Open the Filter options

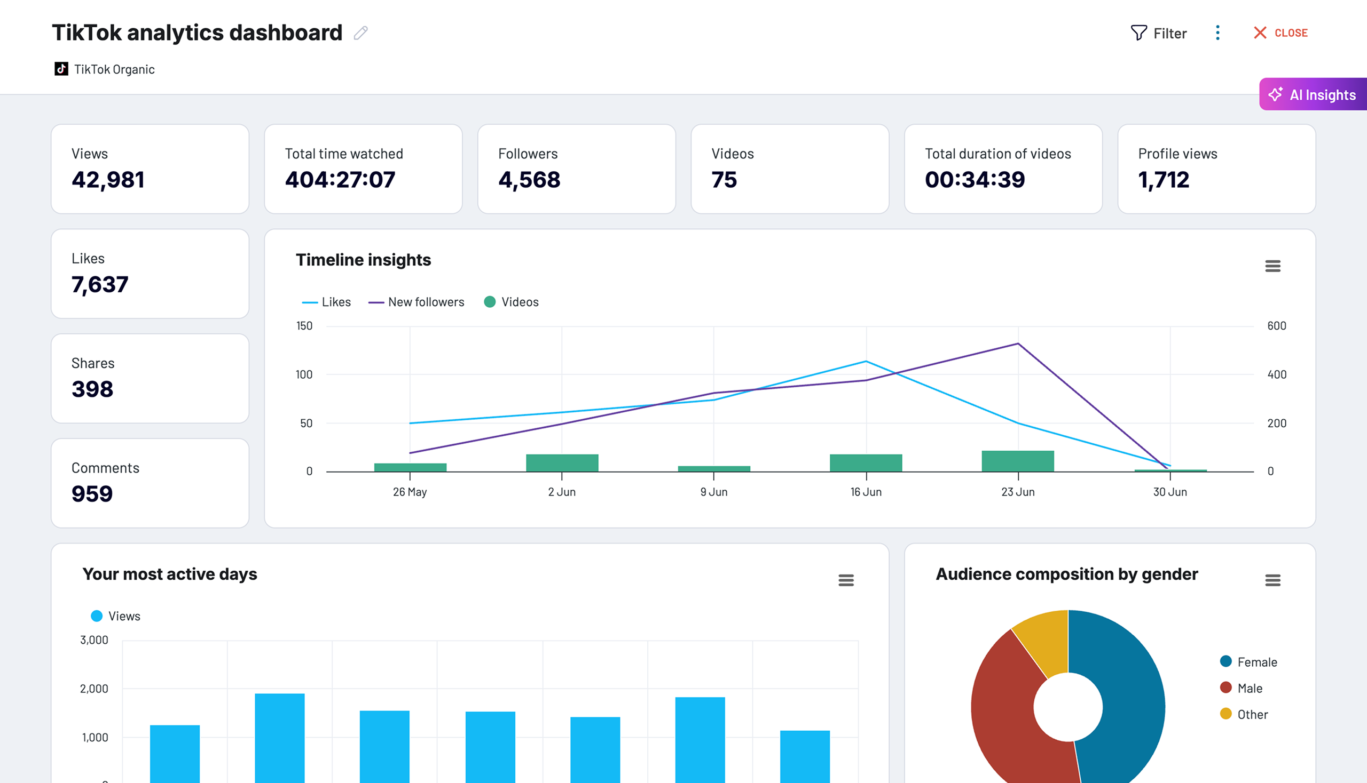tap(1159, 33)
